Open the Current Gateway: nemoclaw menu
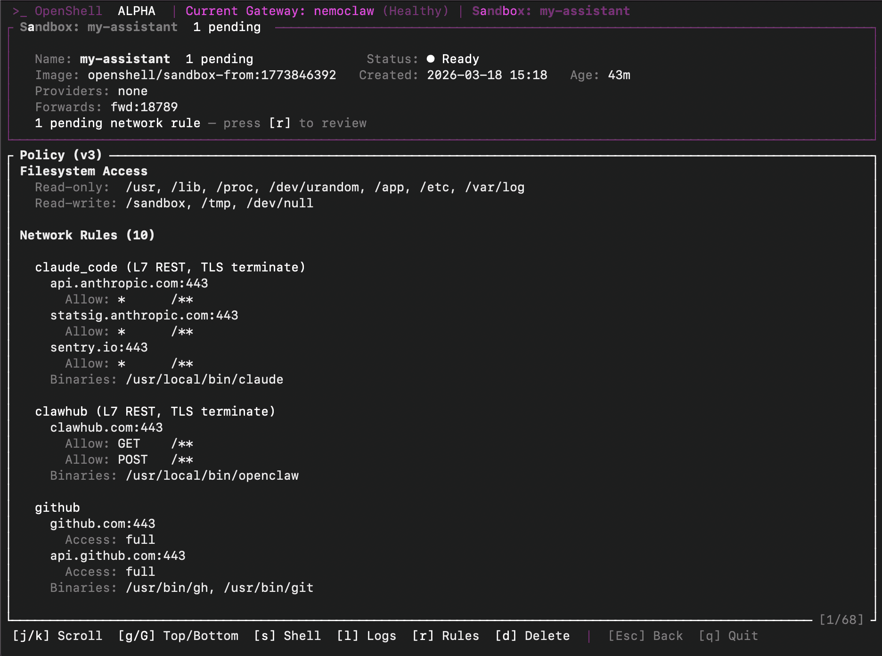The image size is (882, 656). 278,10
